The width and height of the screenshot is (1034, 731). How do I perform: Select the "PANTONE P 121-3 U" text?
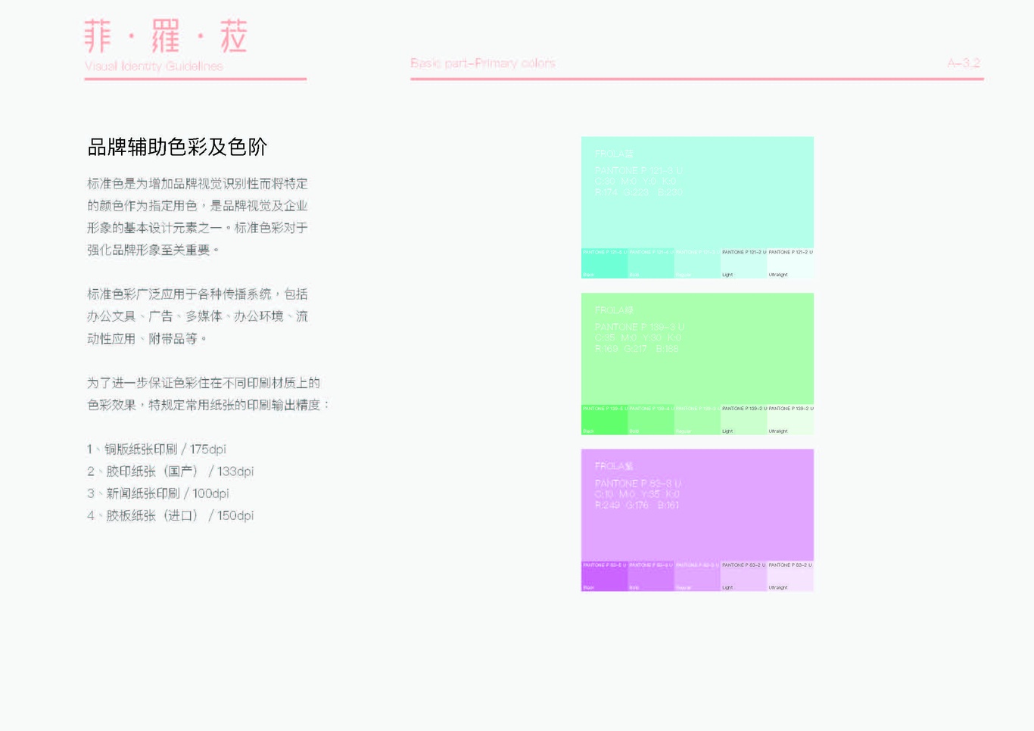[x=638, y=171]
